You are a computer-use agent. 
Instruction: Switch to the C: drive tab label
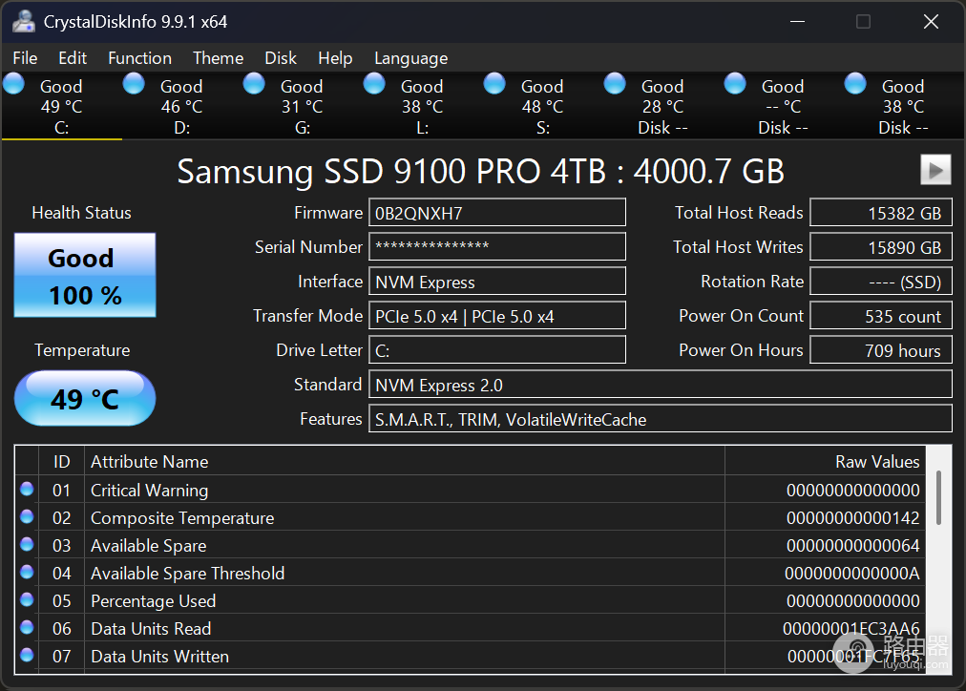[x=62, y=128]
